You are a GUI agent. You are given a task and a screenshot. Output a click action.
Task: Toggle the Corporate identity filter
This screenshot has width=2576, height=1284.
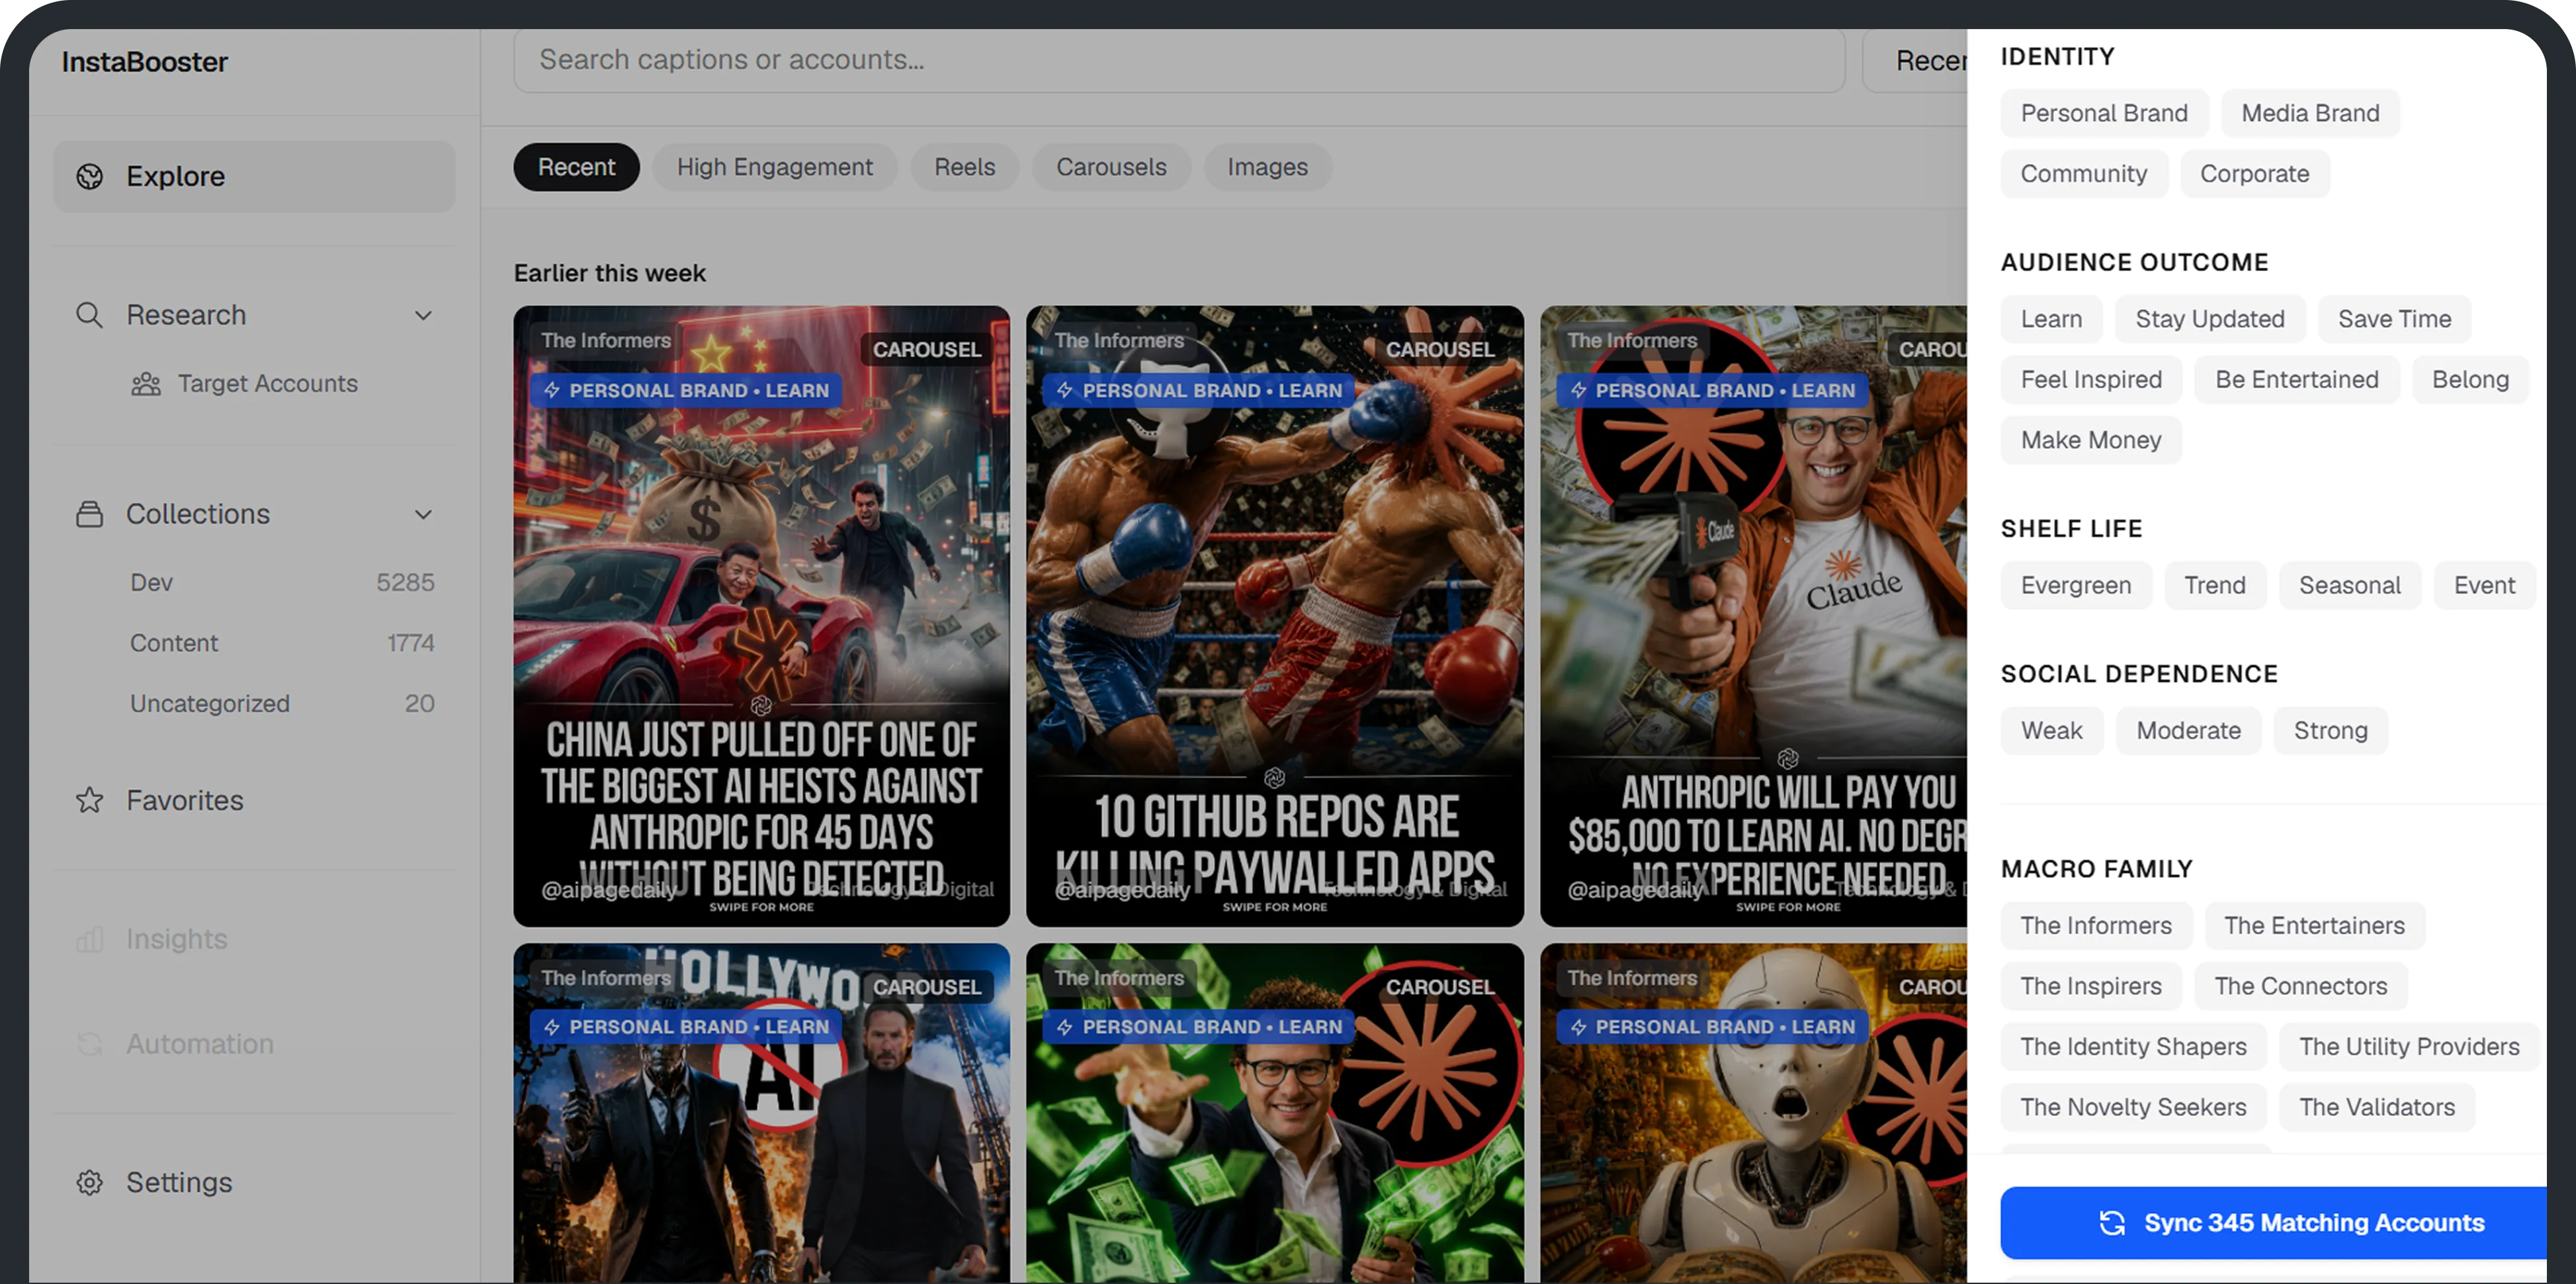point(2255,174)
